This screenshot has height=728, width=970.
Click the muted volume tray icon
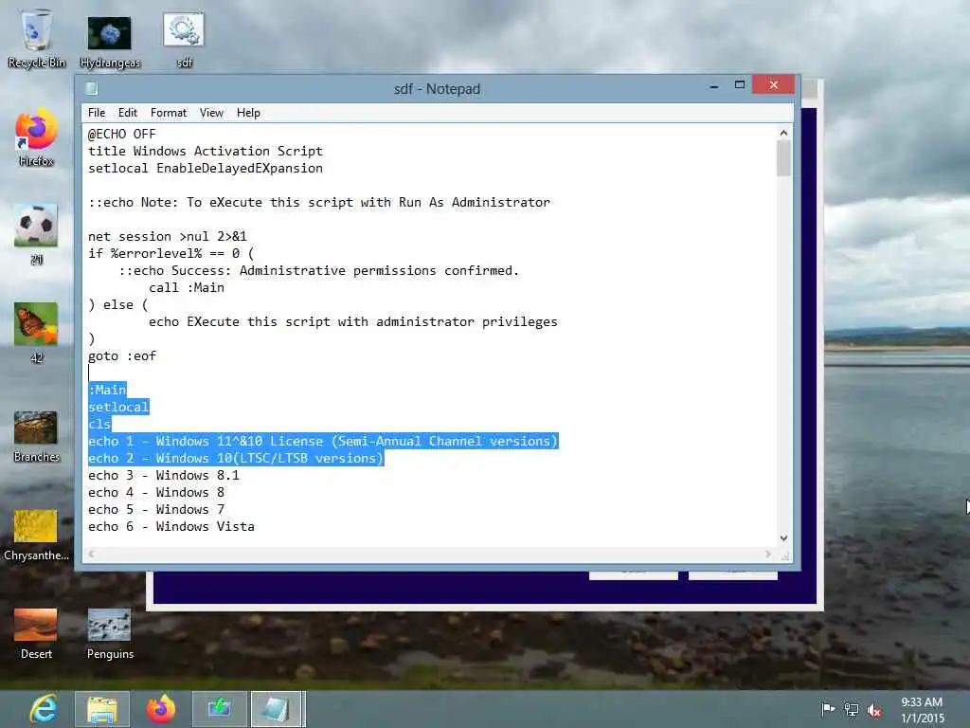point(874,710)
